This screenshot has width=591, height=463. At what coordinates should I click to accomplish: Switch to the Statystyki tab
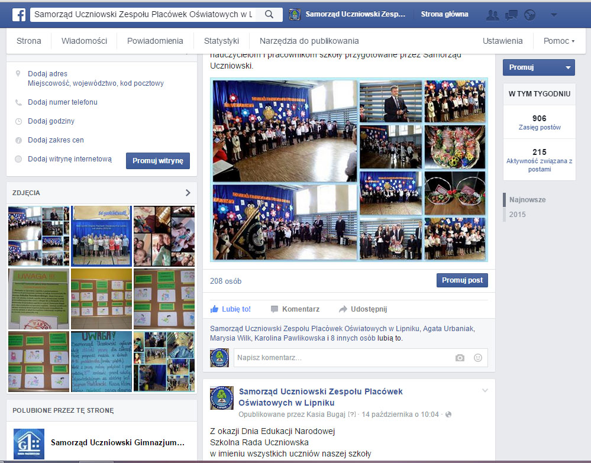coord(221,41)
